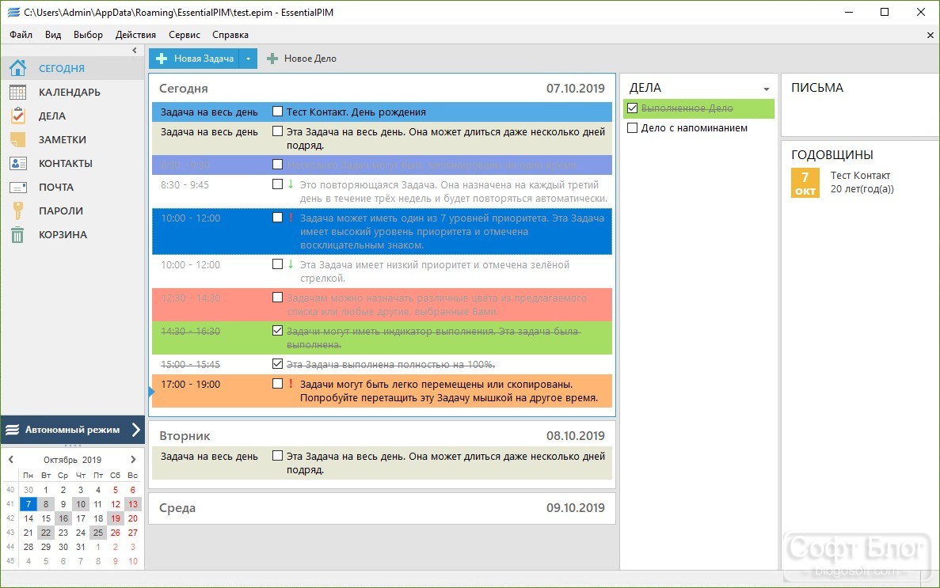Image resolution: width=940 pixels, height=588 pixels.
Task: Open the Справка menu
Action: [x=230, y=35]
